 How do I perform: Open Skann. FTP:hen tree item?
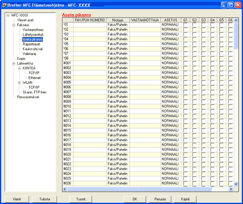pos(35,92)
